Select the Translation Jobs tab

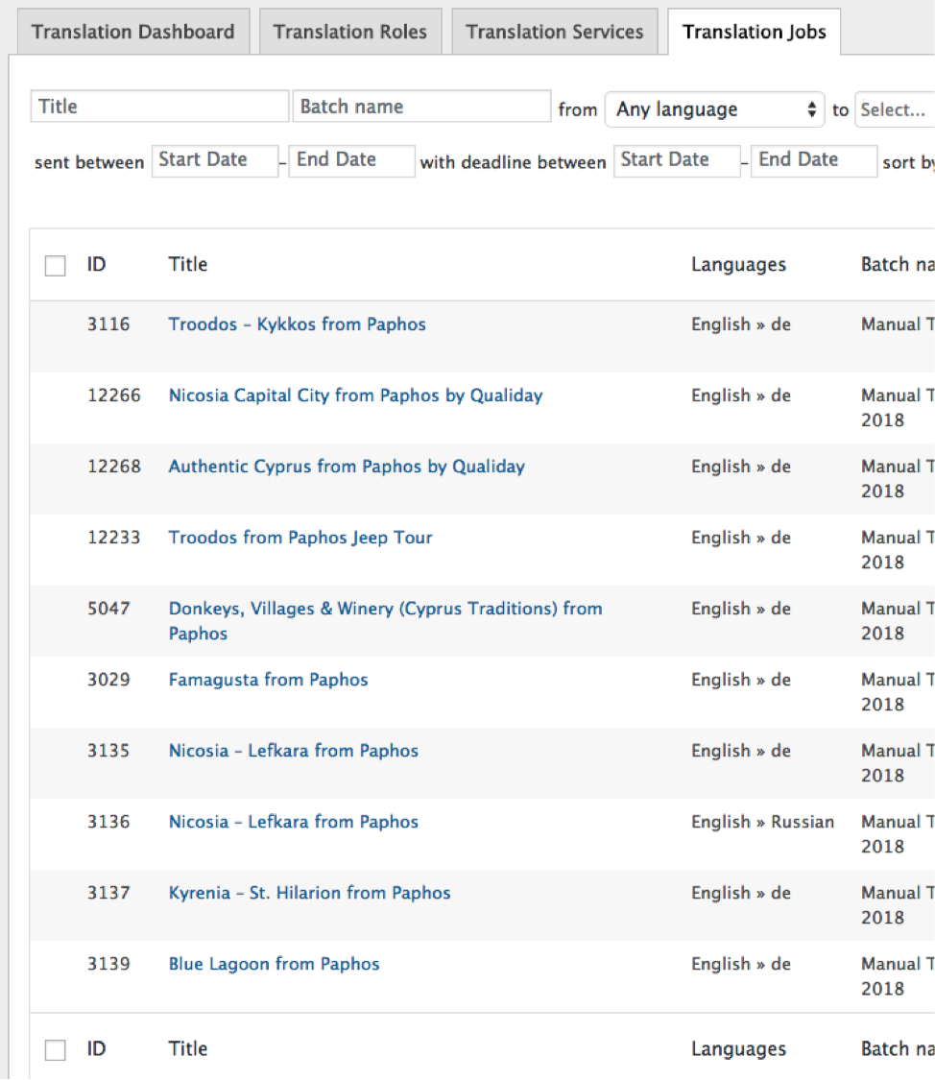(x=754, y=32)
